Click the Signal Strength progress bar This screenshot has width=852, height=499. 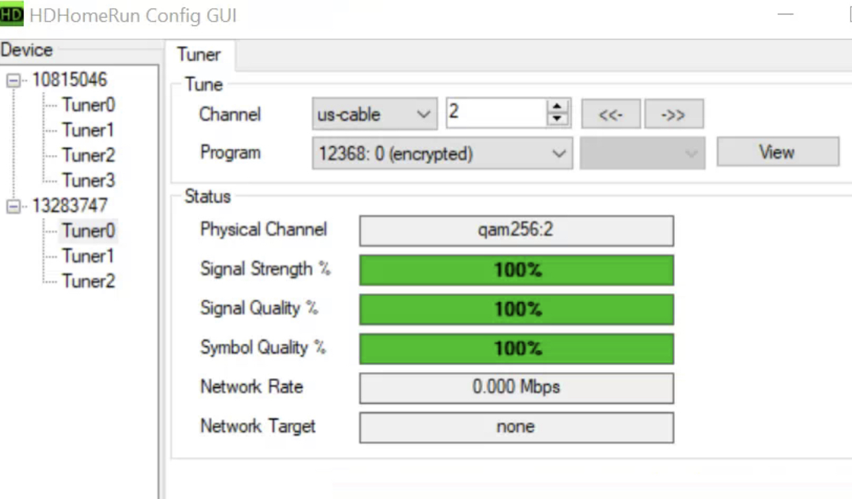[x=516, y=270]
